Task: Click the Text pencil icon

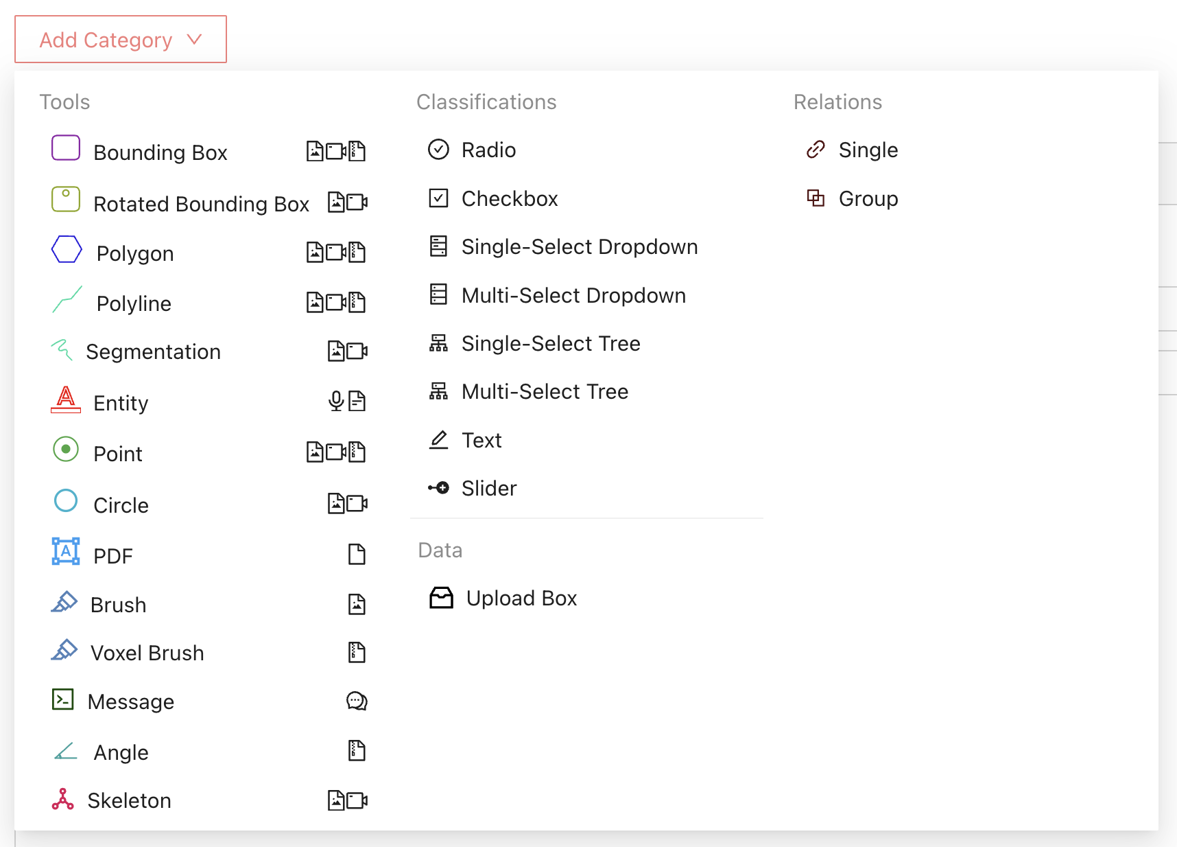Action: click(x=438, y=439)
